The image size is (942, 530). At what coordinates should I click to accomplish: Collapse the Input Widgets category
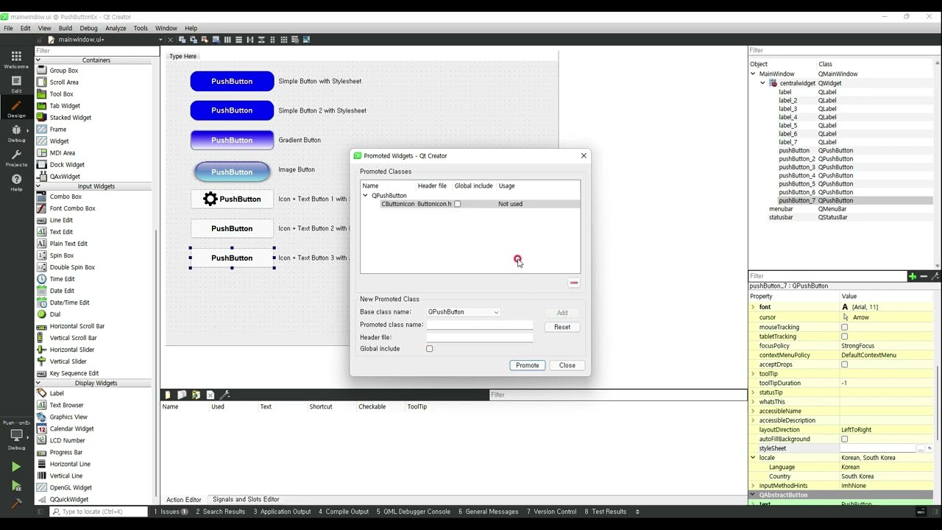click(38, 186)
